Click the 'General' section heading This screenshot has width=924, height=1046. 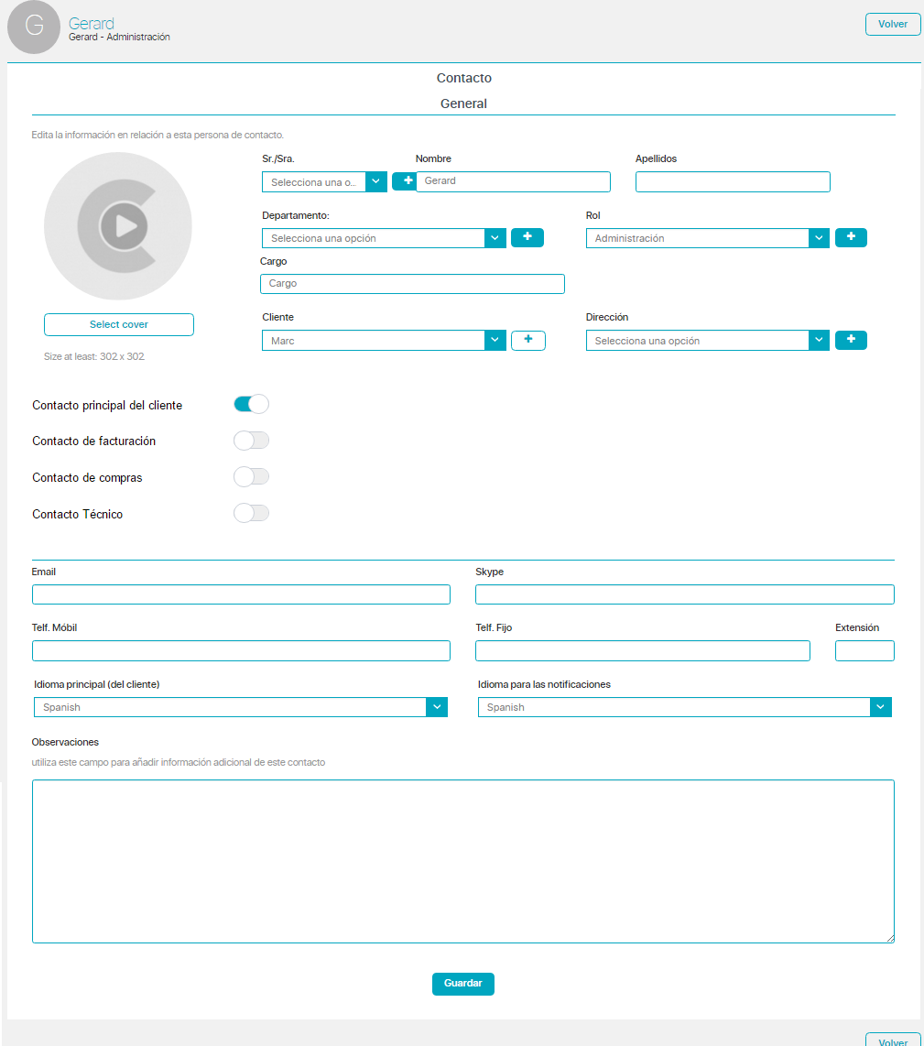click(x=463, y=104)
